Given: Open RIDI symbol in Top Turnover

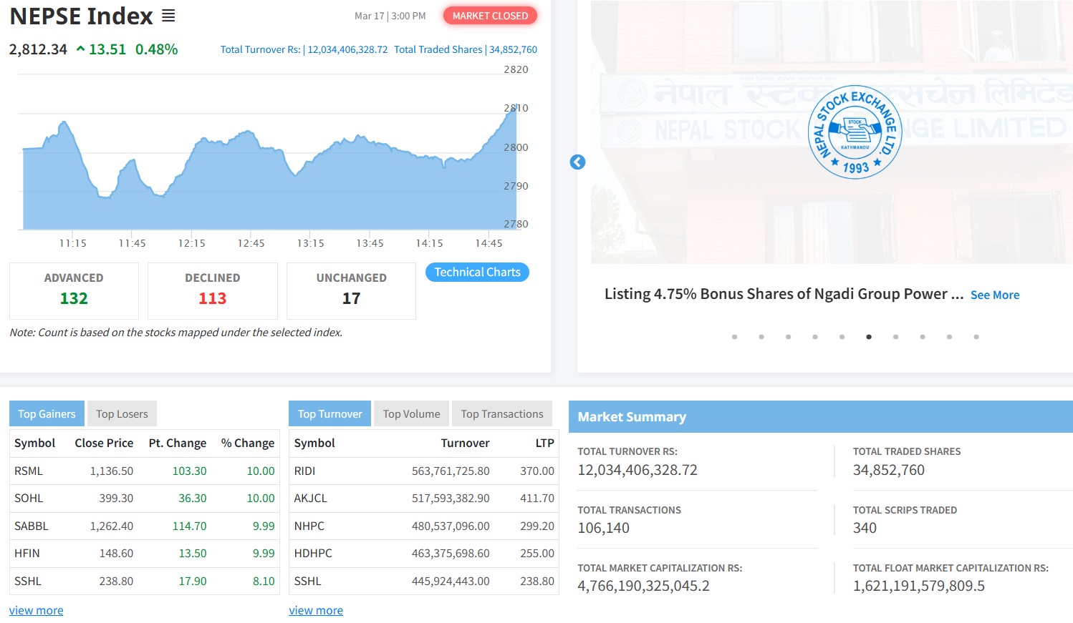Looking at the screenshot, I should [x=304, y=471].
